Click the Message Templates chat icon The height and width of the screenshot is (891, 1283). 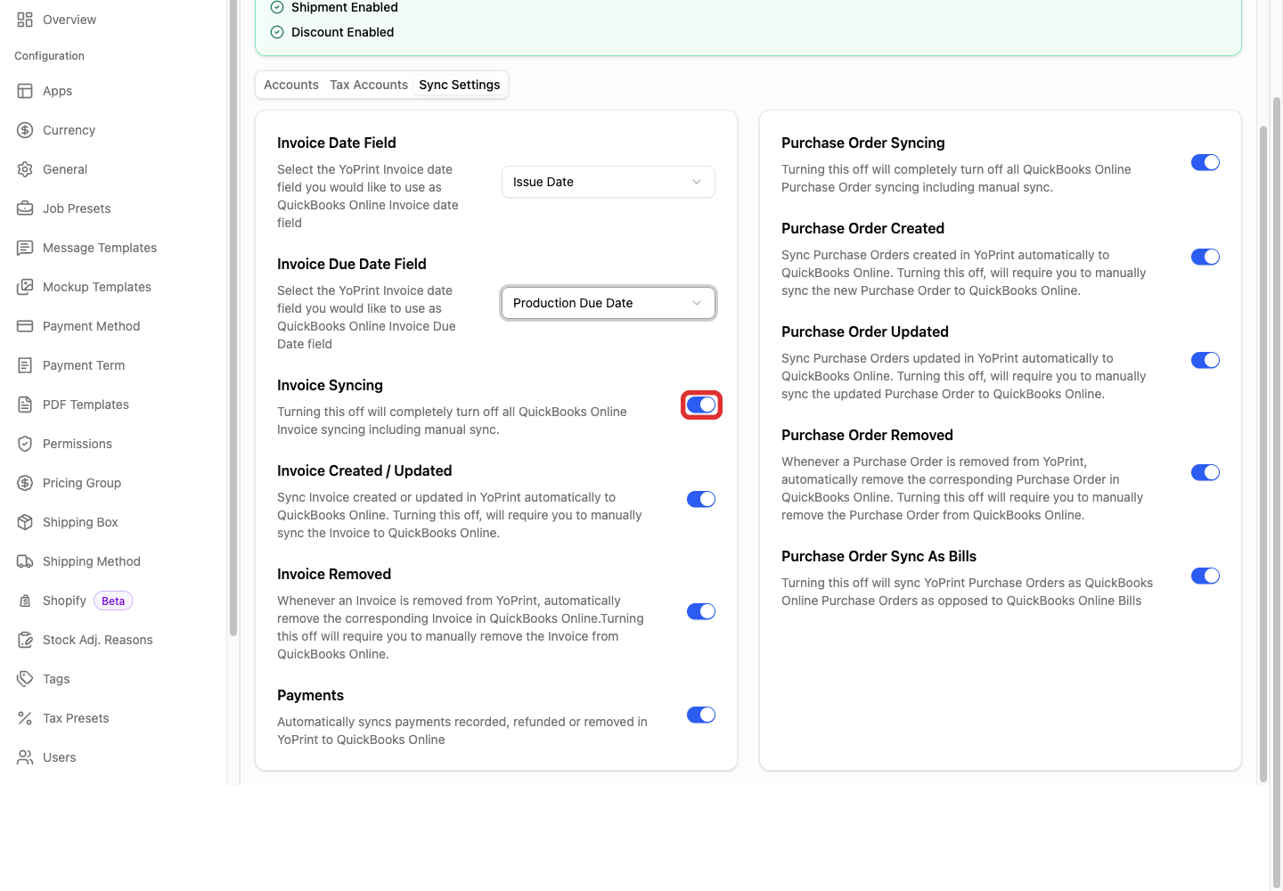(25, 248)
